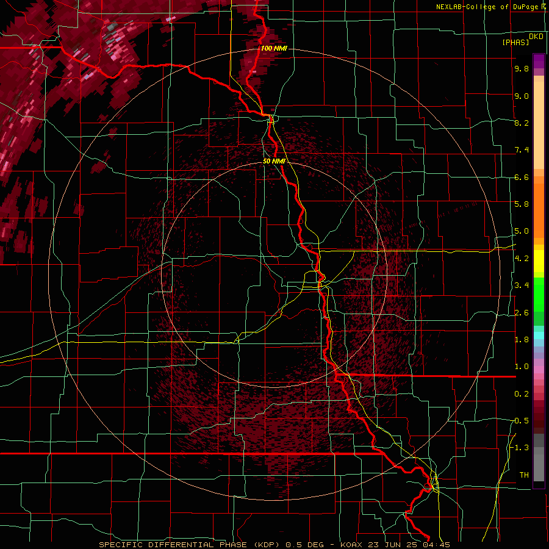Click the '[PHAS]' units label
The image size is (549, 549).
(515, 42)
